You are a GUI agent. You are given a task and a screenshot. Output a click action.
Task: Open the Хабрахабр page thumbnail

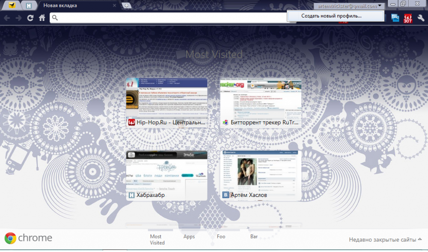[x=167, y=176]
